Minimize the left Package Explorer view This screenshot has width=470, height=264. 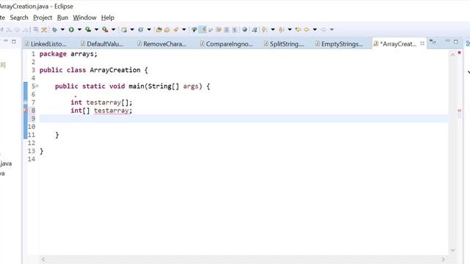tap(6, 41)
